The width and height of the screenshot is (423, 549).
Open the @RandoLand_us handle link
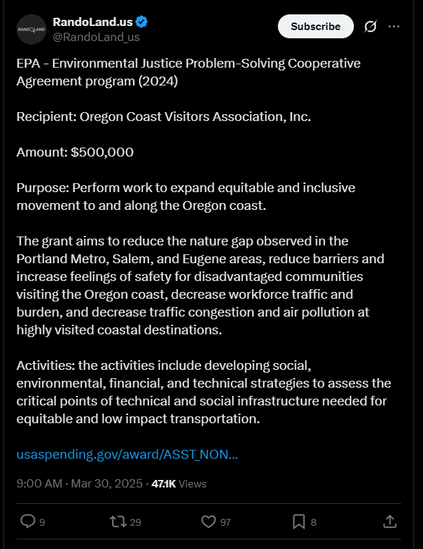(96, 37)
